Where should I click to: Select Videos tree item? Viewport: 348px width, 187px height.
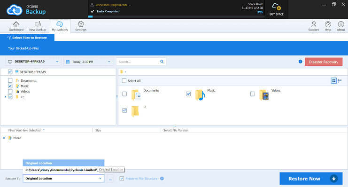coord(25,92)
